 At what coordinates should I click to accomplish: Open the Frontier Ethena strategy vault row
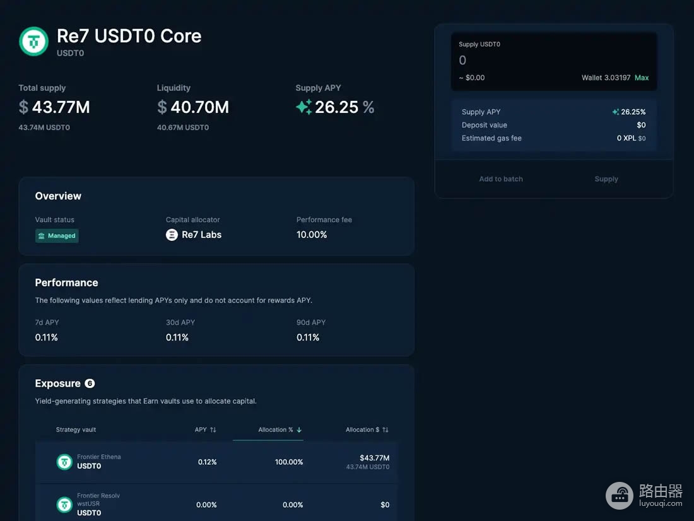coord(217,462)
